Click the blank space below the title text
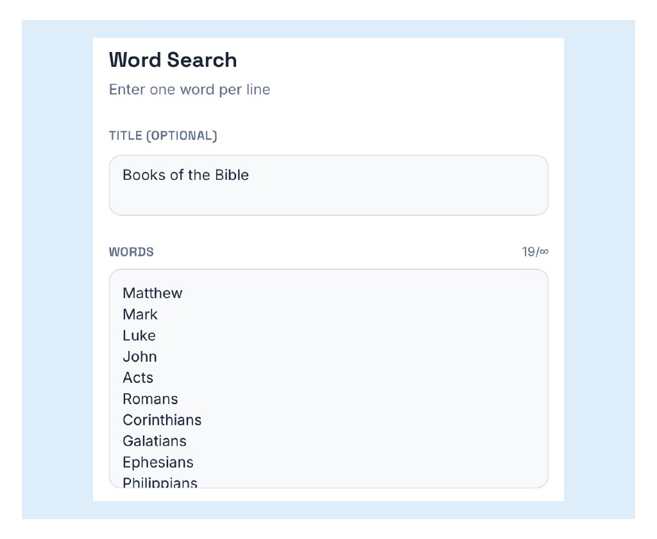657x539 pixels. [x=328, y=199]
